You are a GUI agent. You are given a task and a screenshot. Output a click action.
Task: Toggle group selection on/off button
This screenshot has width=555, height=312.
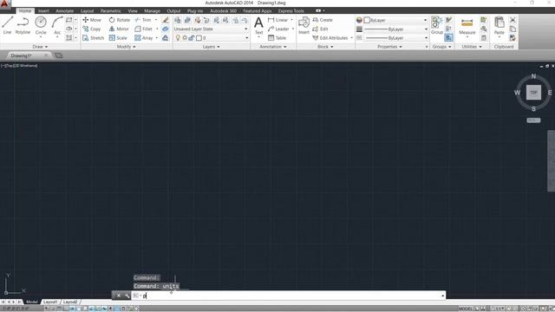448,37
